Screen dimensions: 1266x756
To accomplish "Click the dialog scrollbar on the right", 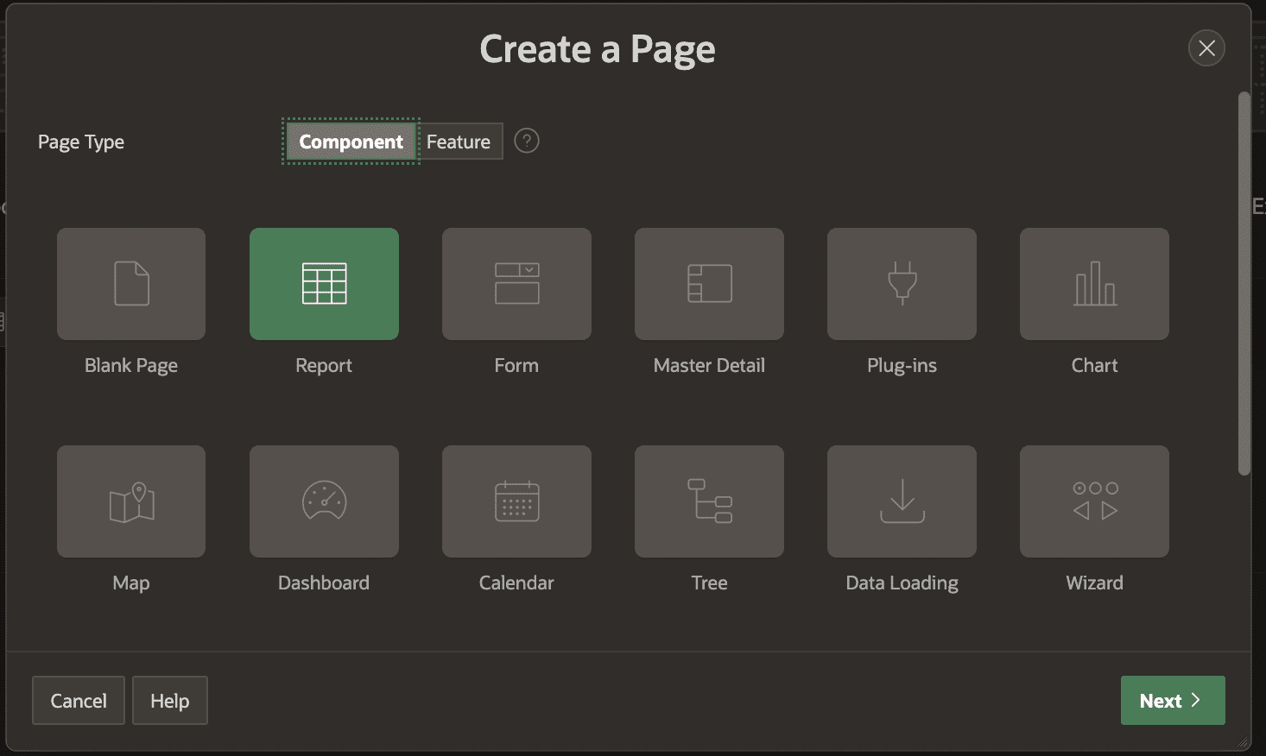I will click(1244, 285).
